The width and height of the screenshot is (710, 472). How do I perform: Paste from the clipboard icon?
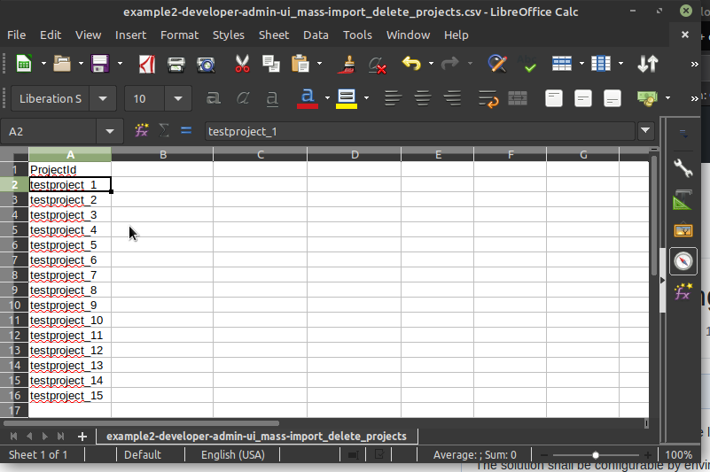point(300,64)
